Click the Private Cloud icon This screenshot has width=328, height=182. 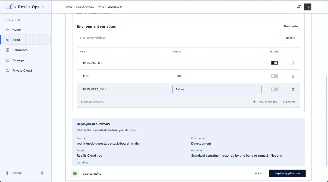click(8, 71)
